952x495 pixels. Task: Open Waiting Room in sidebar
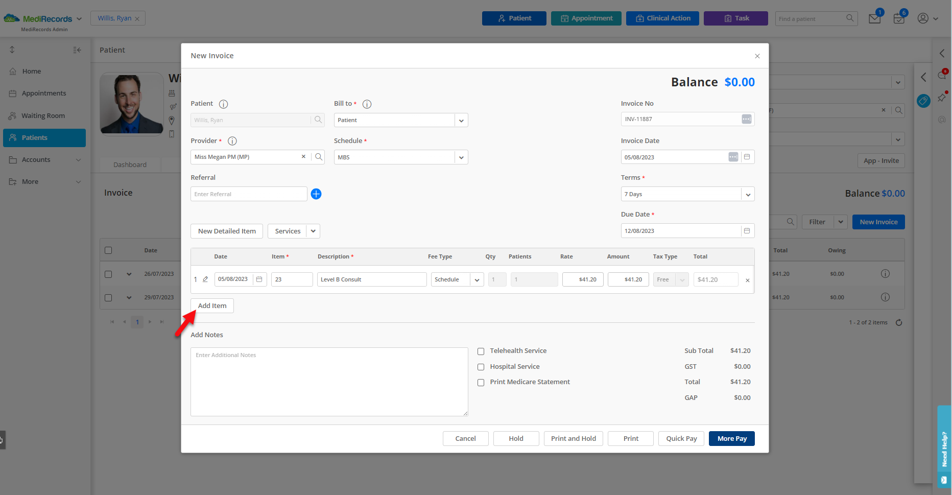click(x=44, y=116)
